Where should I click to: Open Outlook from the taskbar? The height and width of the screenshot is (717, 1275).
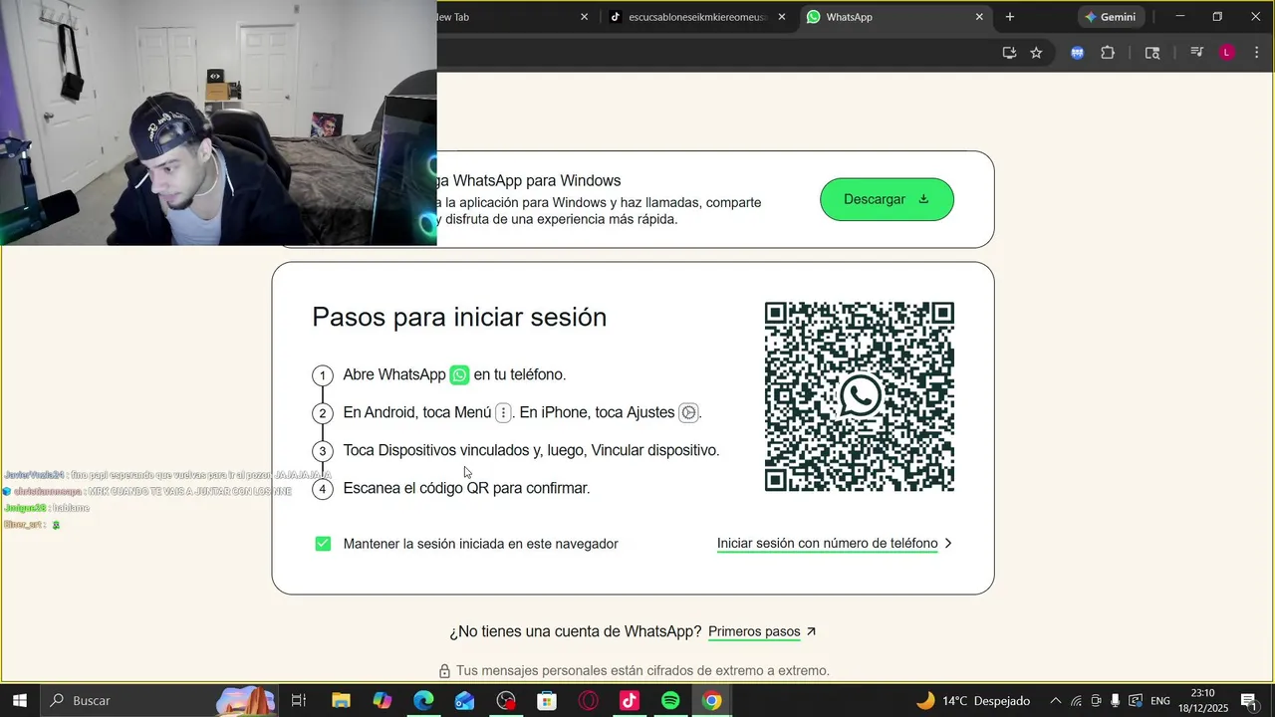[x=465, y=701]
